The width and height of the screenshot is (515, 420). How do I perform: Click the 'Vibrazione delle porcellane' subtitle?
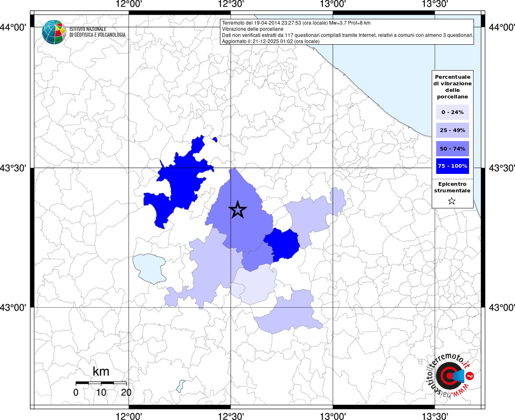coord(253,29)
